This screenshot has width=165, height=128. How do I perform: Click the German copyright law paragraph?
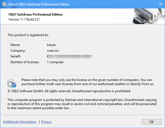click(x=82, y=104)
